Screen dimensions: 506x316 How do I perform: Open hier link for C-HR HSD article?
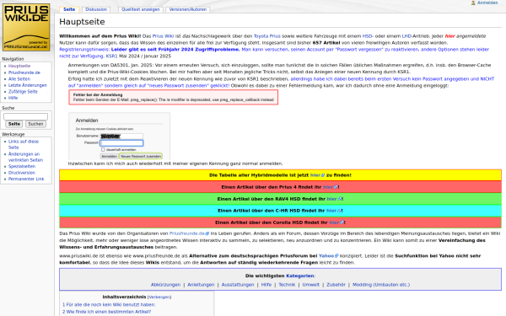[334, 211]
